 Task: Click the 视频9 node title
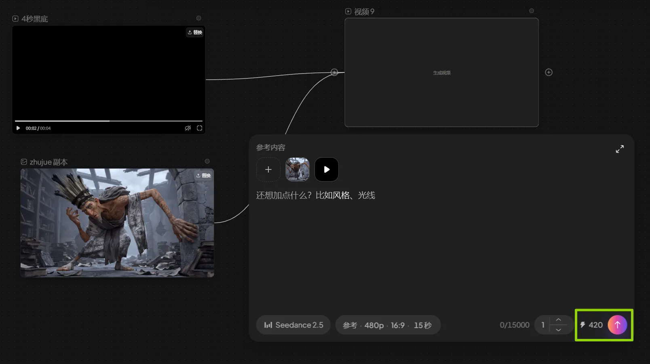coord(364,12)
